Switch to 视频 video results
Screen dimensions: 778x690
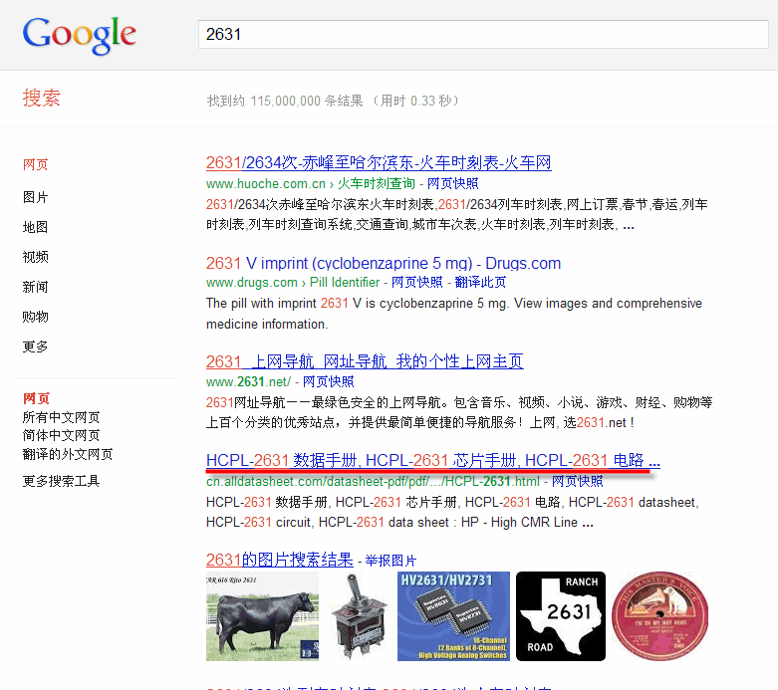36,257
